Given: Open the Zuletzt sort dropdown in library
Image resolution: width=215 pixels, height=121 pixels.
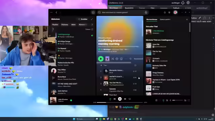Looking at the screenshot, I should 89,29.
